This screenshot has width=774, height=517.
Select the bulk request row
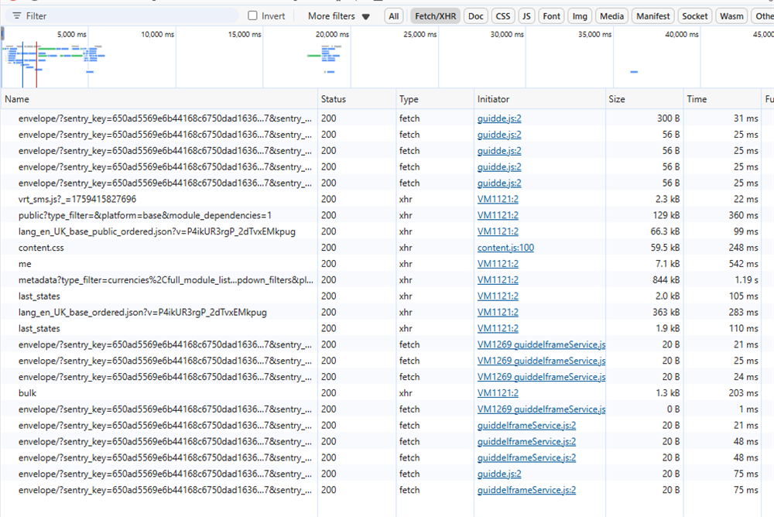tap(28, 393)
